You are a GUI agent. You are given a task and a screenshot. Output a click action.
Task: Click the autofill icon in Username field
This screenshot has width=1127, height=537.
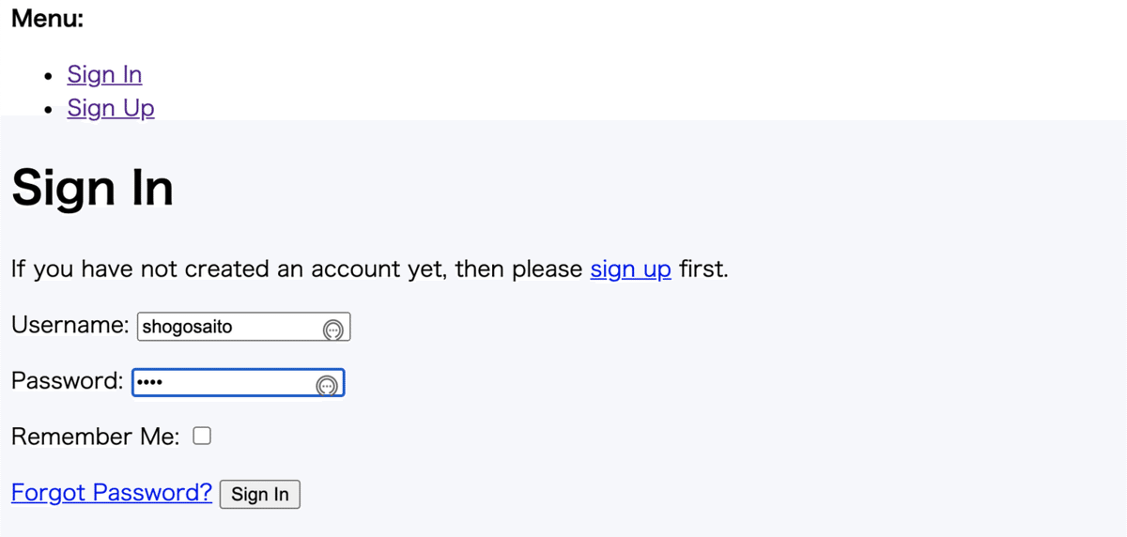[332, 329]
